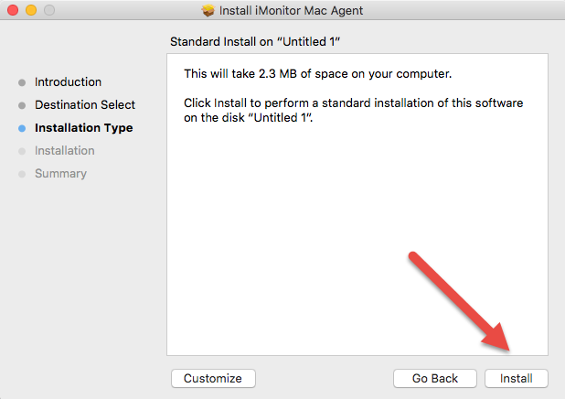Go back to previous installer step
The width and height of the screenshot is (565, 399).
pyautogui.click(x=435, y=378)
